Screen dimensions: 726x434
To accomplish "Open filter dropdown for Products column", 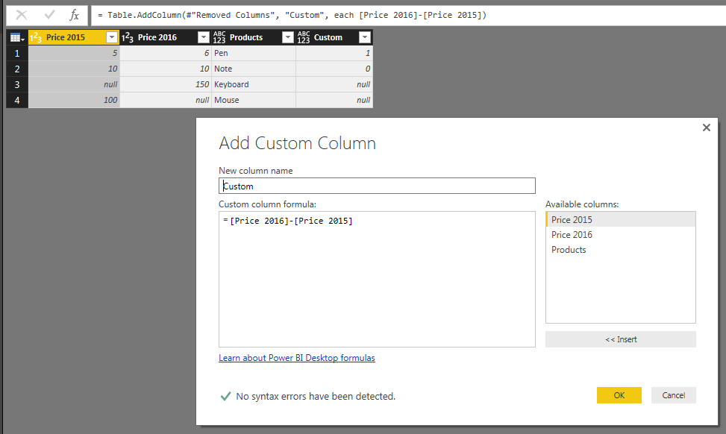I will click(x=287, y=37).
